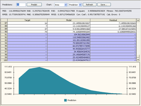Click the Prediction legend color swatch

[65, 100]
